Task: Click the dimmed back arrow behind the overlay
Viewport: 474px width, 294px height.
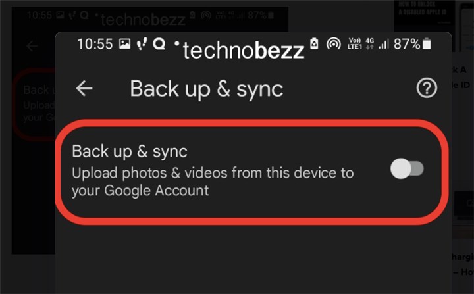Action: tap(32, 47)
